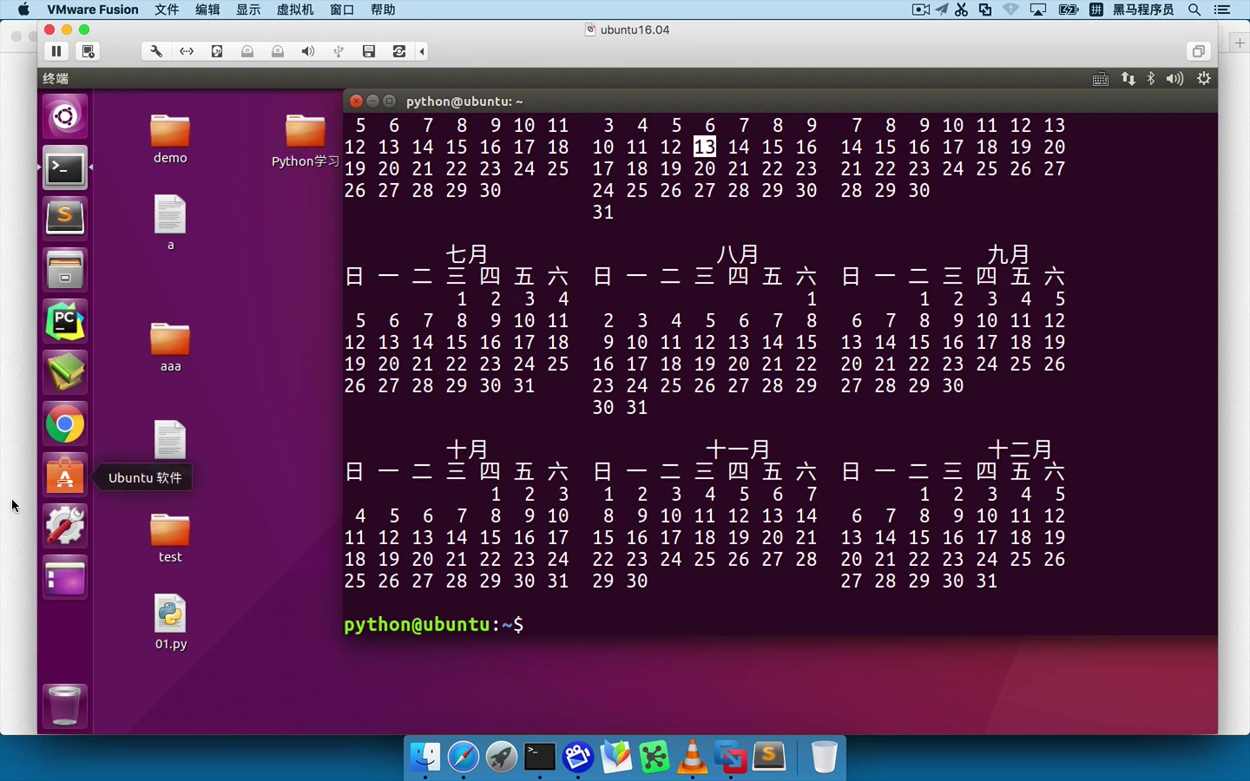This screenshot has width=1250, height=781.
Task: Enter Unity view using top-right window button
Action: (x=1198, y=51)
